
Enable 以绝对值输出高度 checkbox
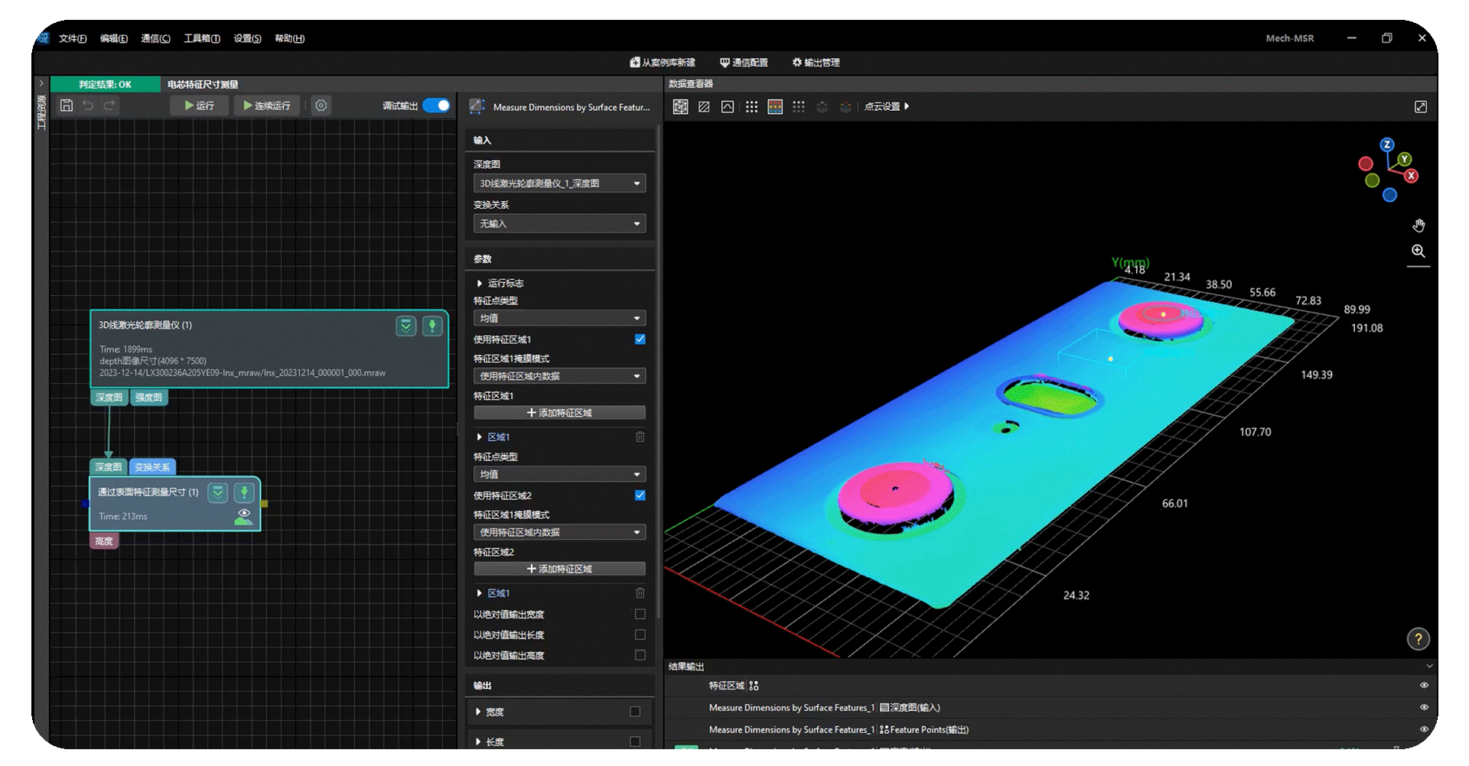tap(640, 655)
